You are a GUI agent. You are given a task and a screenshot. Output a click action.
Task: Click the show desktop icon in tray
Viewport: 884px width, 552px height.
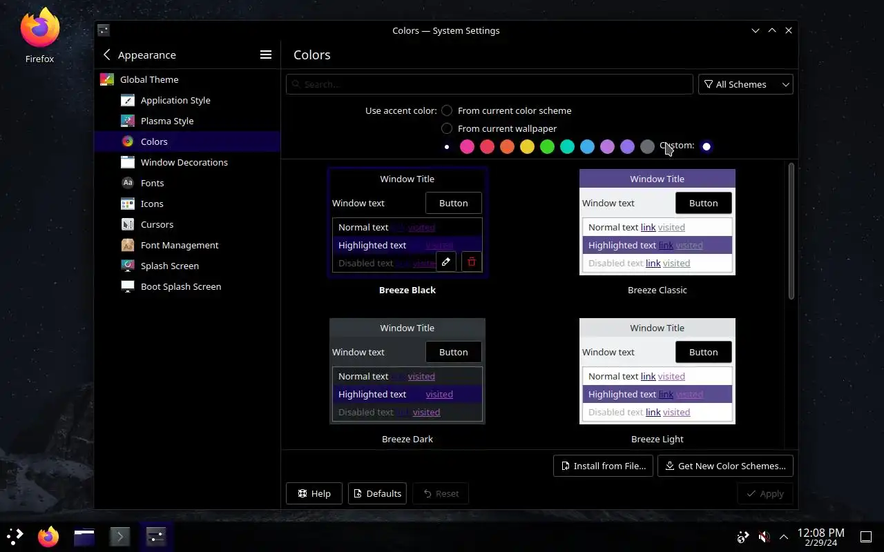click(866, 537)
